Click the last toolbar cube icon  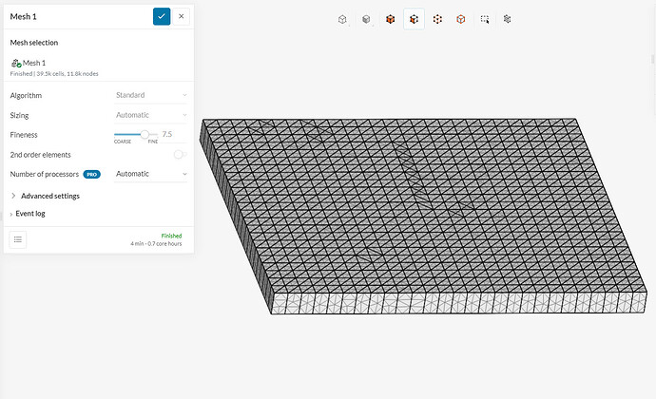point(508,19)
